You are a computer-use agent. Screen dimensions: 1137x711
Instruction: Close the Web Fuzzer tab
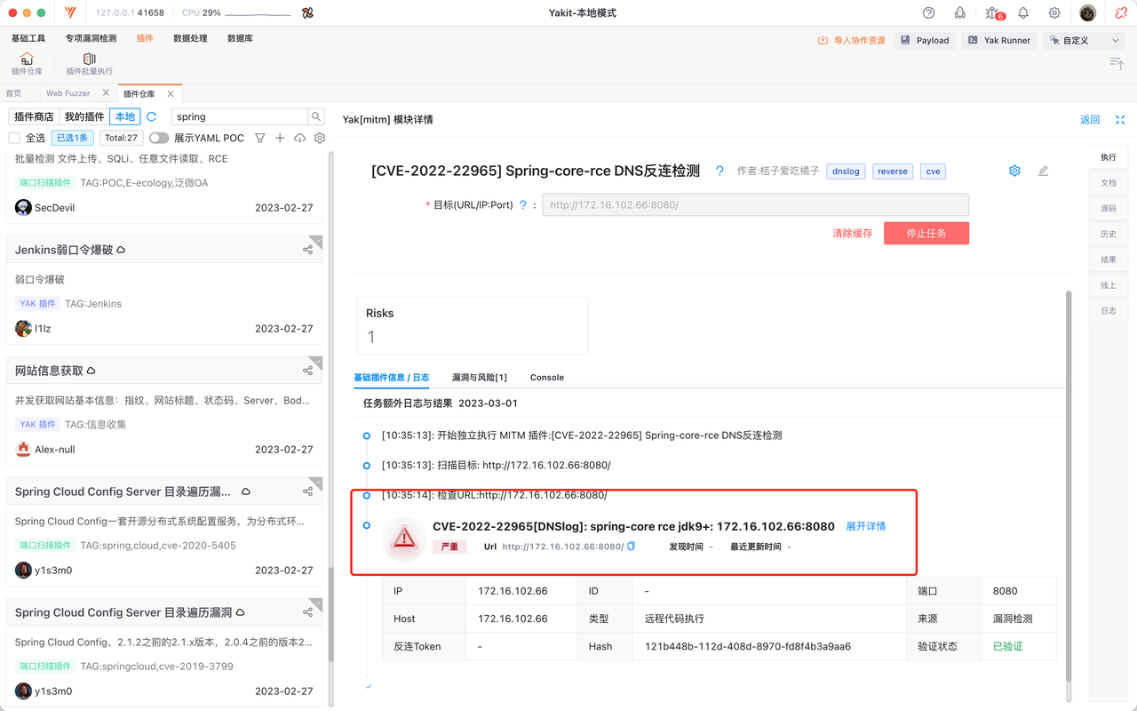[x=106, y=92]
